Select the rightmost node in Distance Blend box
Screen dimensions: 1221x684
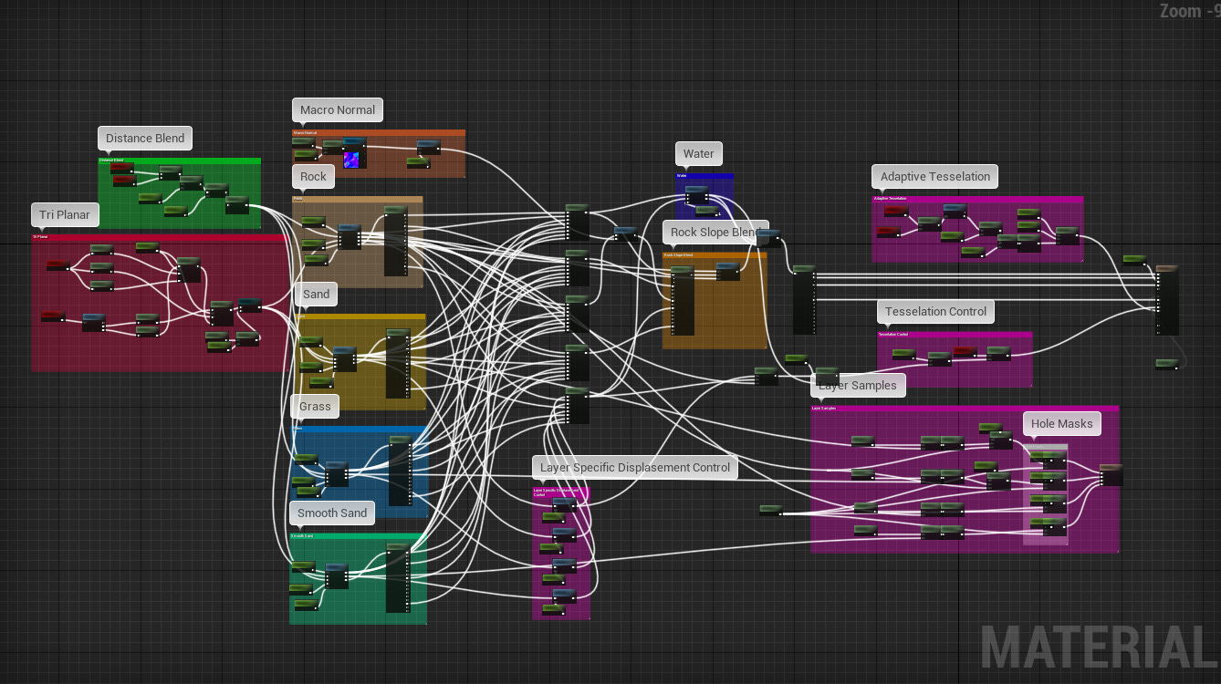point(236,205)
